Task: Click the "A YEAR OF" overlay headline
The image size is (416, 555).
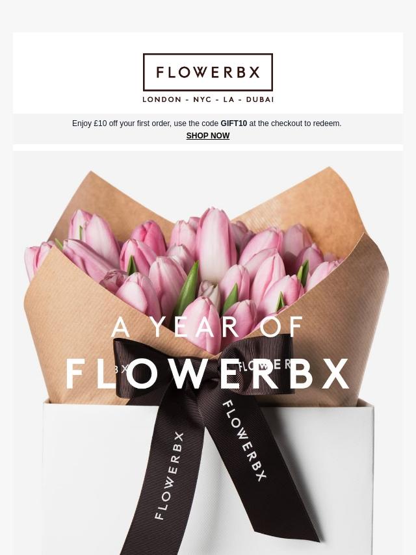Action: 207,327
